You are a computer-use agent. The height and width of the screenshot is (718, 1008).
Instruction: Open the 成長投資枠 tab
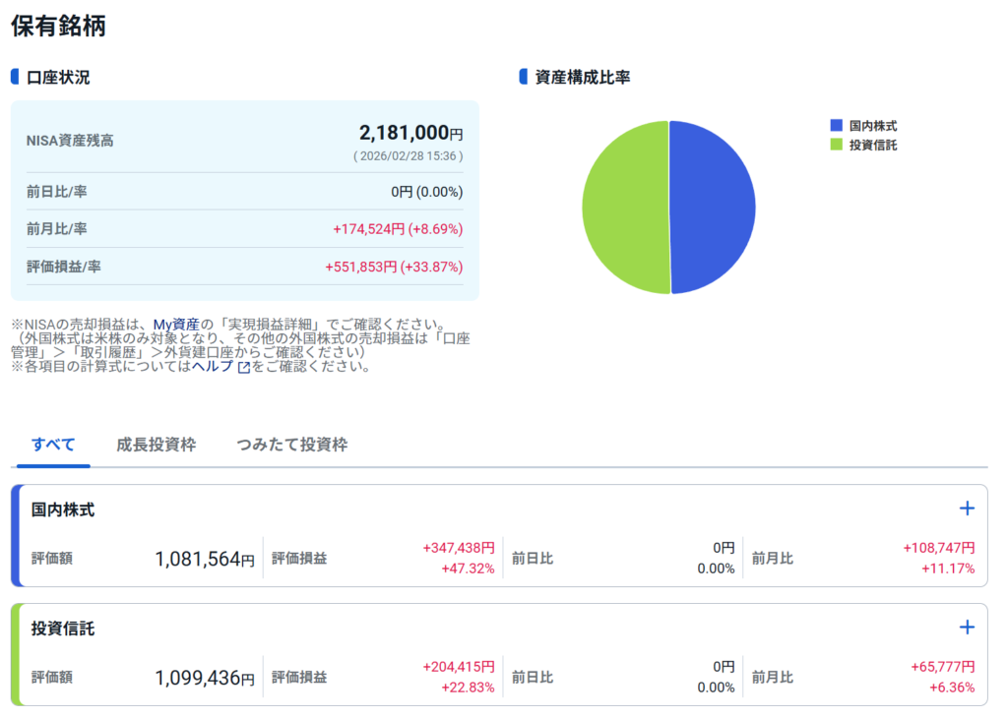point(156,445)
